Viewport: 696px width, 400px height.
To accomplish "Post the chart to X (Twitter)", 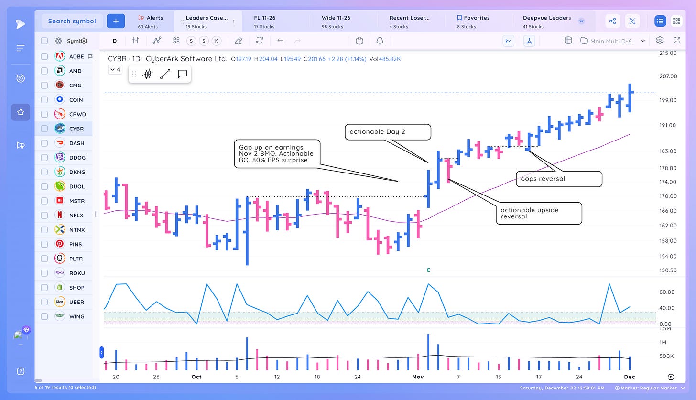I will coord(632,21).
